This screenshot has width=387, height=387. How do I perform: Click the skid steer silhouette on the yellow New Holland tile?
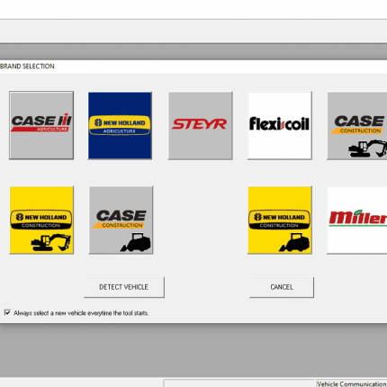(294, 242)
